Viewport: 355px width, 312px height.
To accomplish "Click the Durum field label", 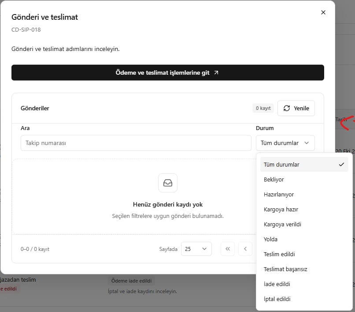I will [x=265, y=128].
